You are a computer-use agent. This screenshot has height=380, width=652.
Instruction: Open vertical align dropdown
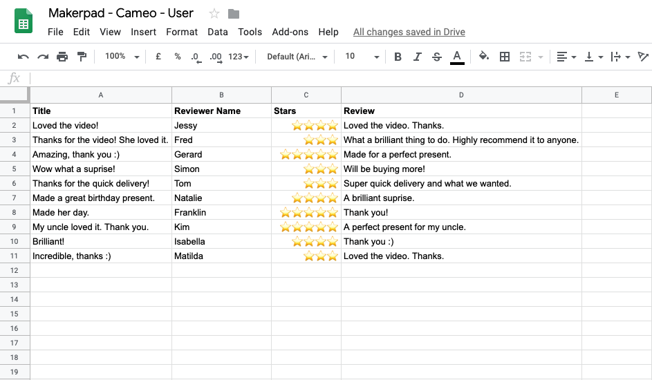594,57
